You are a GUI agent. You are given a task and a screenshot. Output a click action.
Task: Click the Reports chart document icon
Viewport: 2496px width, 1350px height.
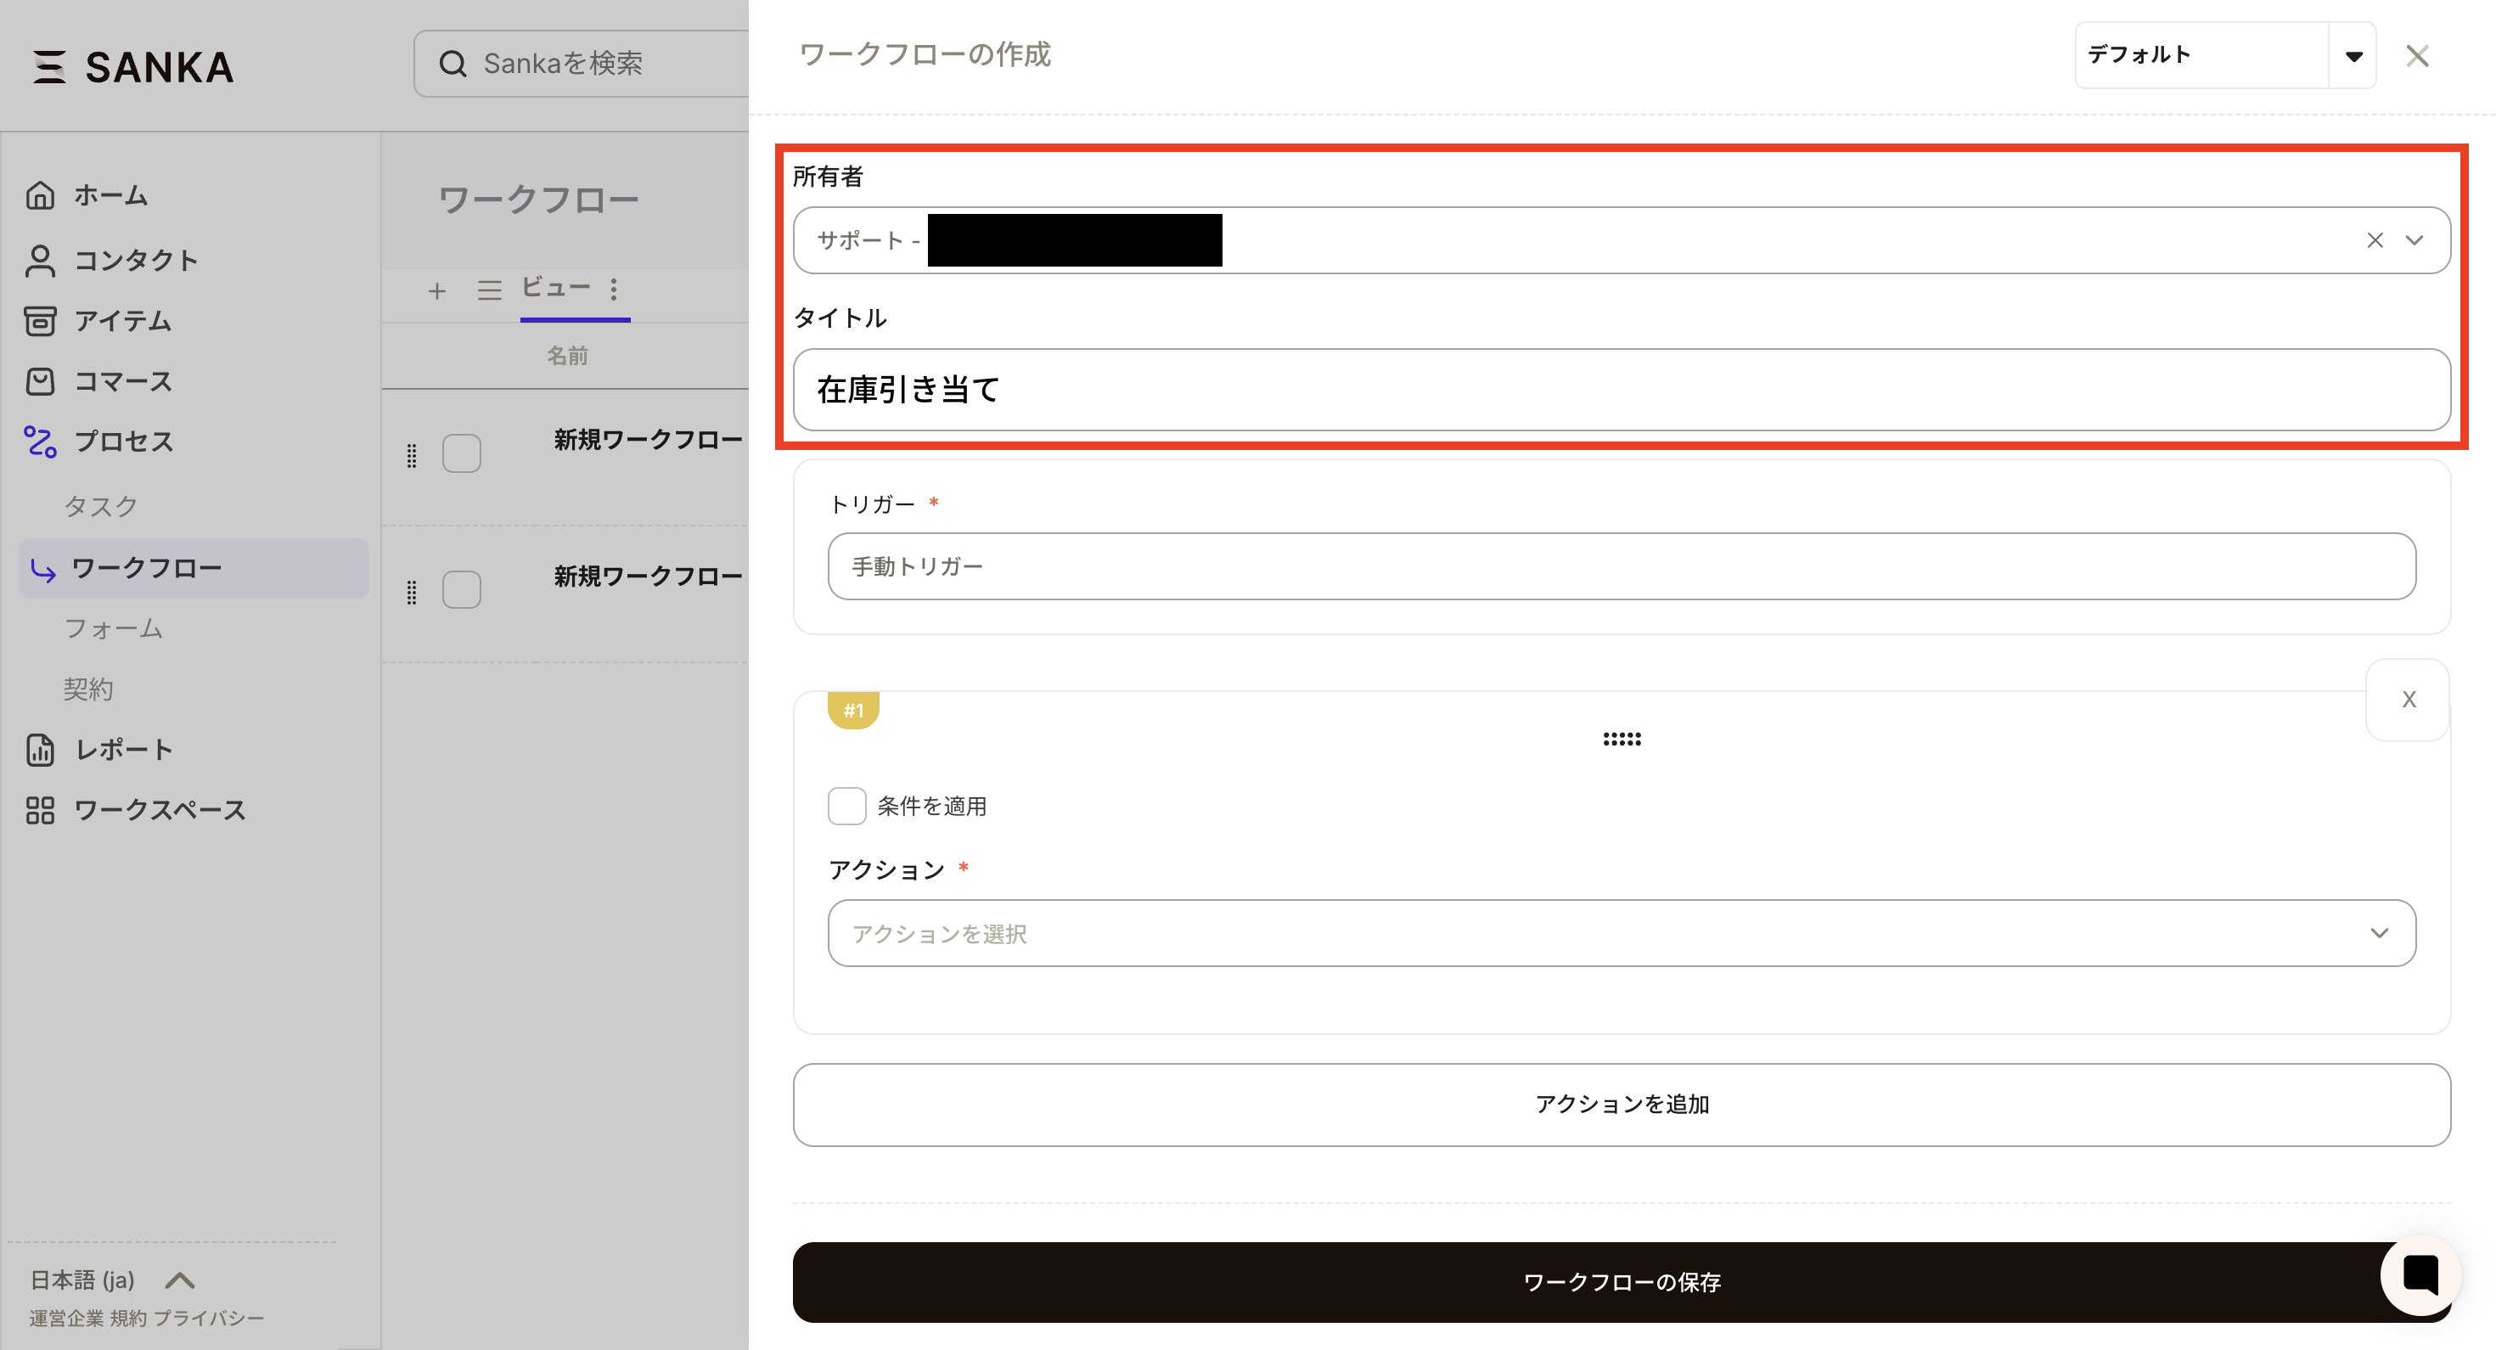pos(40,749)
